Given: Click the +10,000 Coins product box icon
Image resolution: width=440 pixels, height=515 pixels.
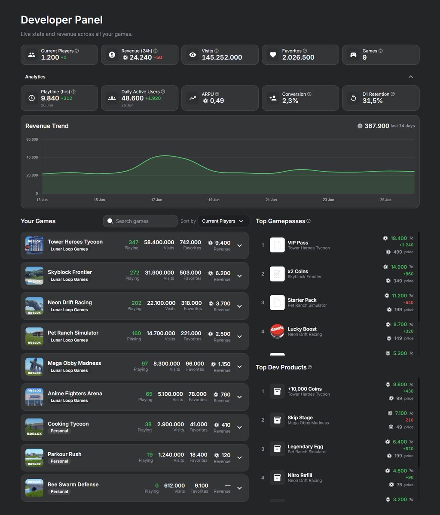Looking at the screenshot, I should click(x=277, y=391).
